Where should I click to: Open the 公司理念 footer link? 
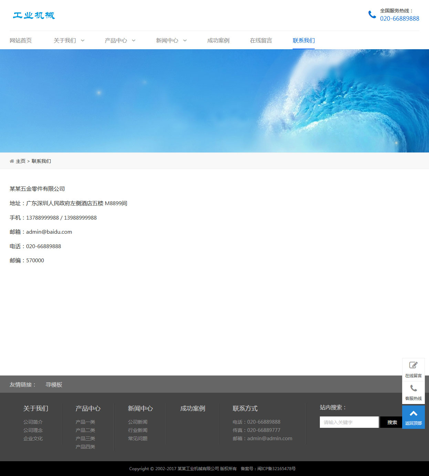coord(33,430)
